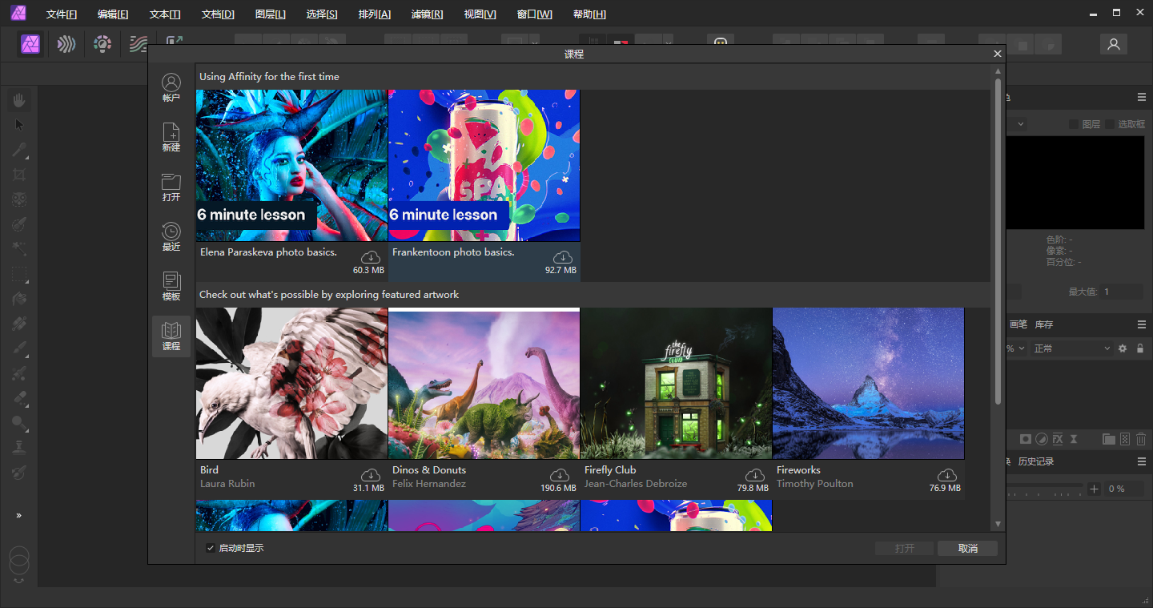Switch to the Tone Mapping Persona icon
The width and height of the screenshot is (1153, 608).
[138, 44]
